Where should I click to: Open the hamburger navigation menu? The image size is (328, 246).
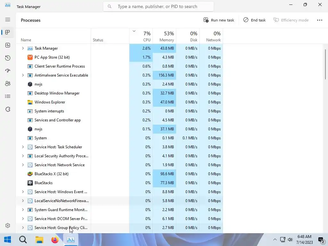click(x=8, y=20)
